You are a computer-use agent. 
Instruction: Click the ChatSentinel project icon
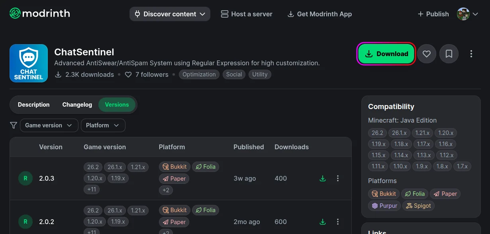[29, 63]
